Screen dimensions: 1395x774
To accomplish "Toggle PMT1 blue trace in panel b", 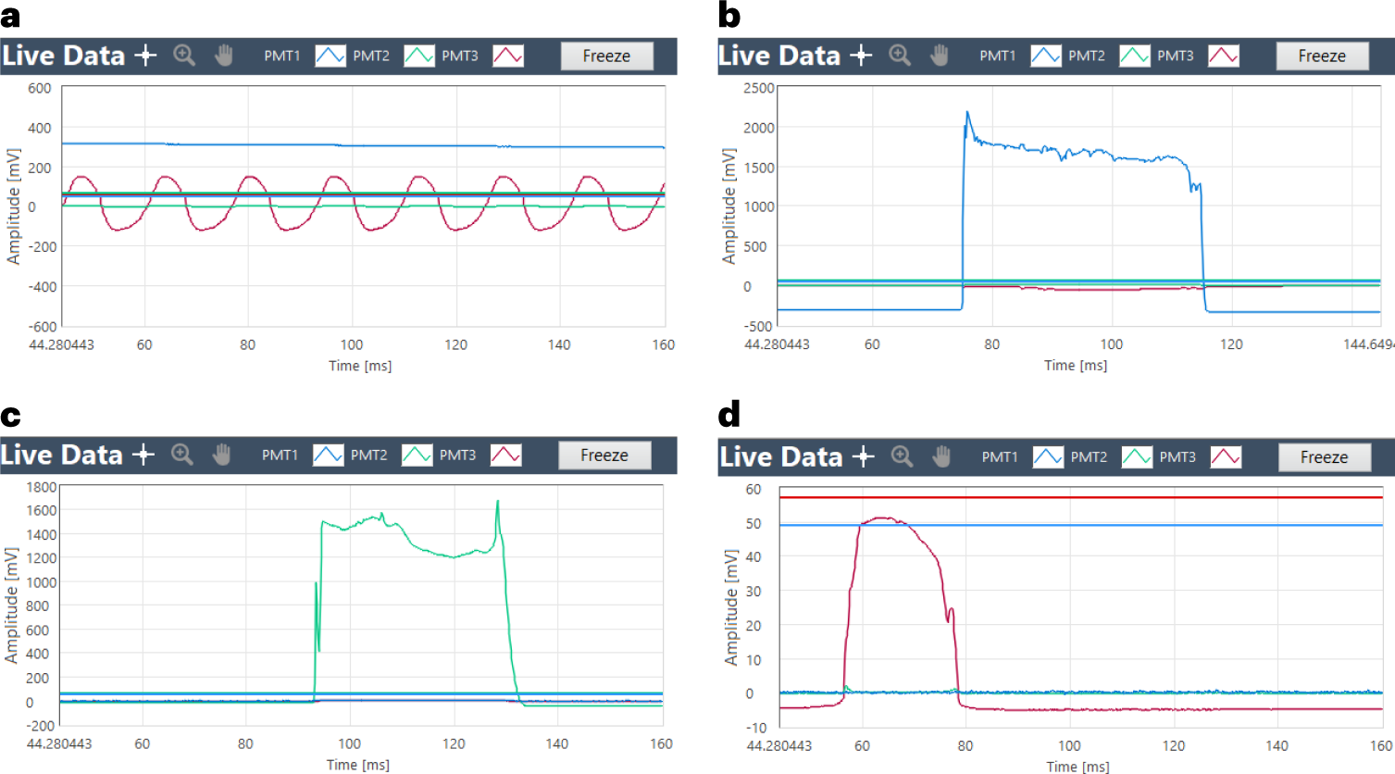I will click(x=1046, y=56).
